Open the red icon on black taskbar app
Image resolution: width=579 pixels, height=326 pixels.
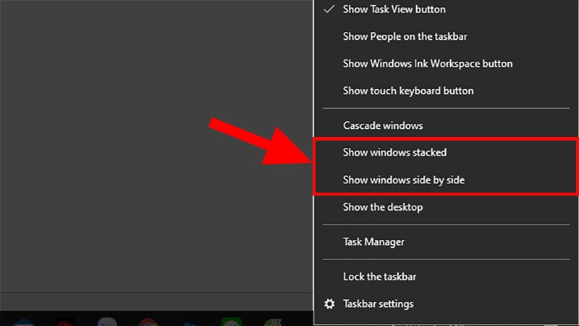click(65, 322)
